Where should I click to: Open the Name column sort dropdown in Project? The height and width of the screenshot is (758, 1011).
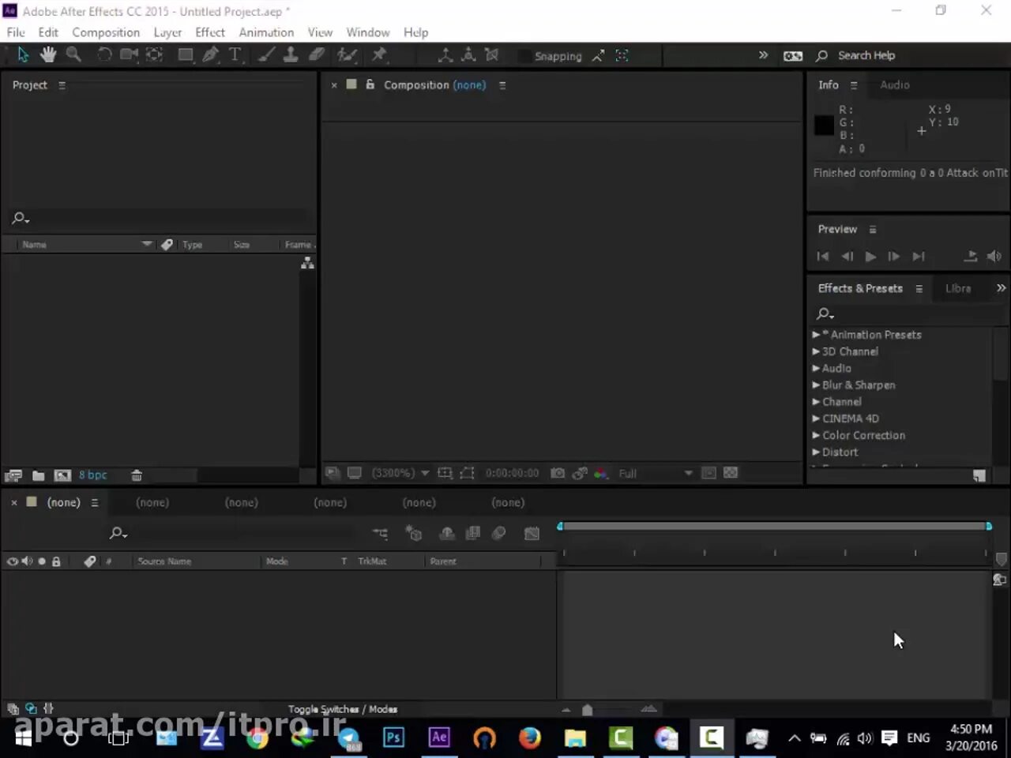click(147, 244)
